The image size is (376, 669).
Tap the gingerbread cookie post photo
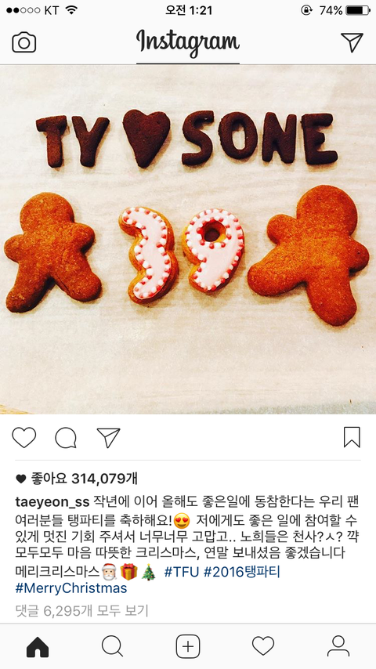click(x=188, y=240)
